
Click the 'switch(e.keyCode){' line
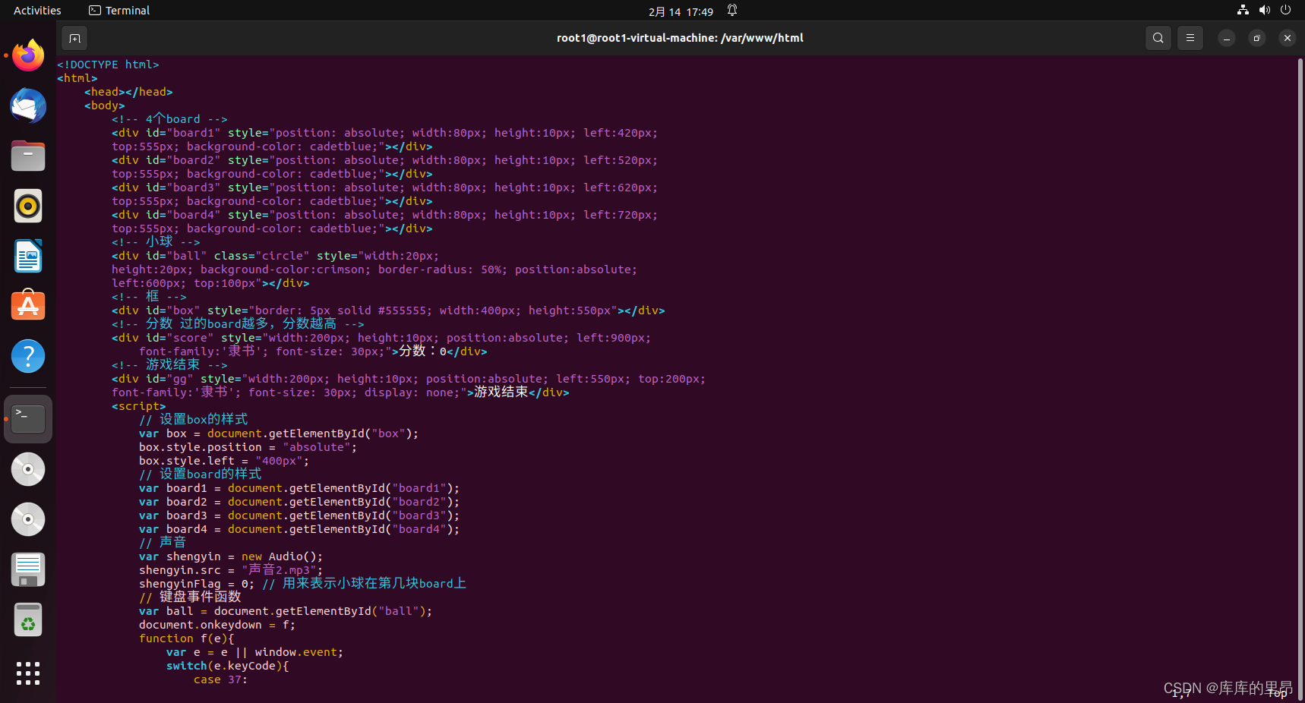pos(228,666)
